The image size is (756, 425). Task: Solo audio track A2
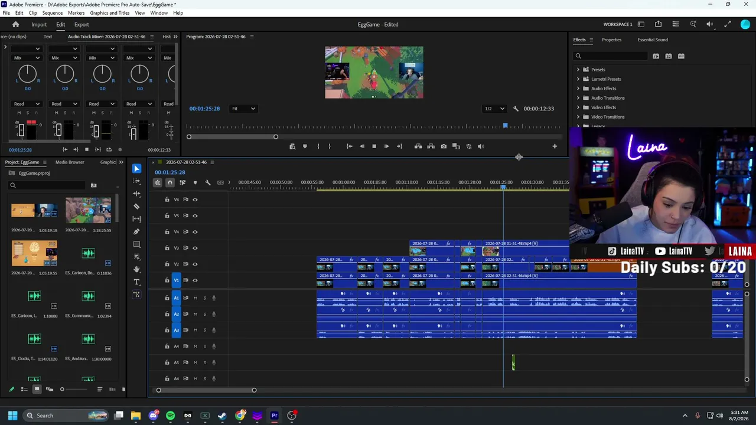point(205,314)
